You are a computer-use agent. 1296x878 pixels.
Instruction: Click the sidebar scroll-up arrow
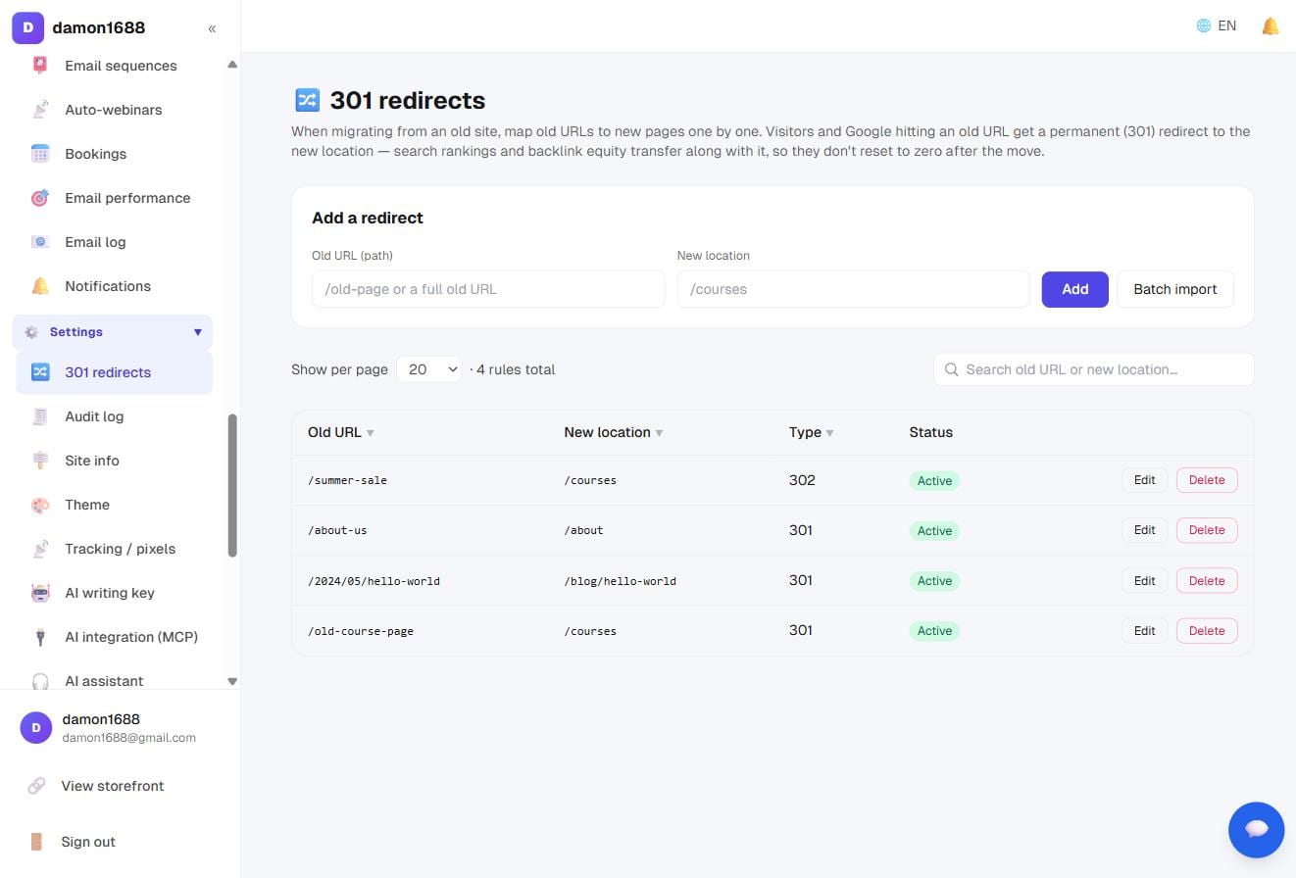232,65
